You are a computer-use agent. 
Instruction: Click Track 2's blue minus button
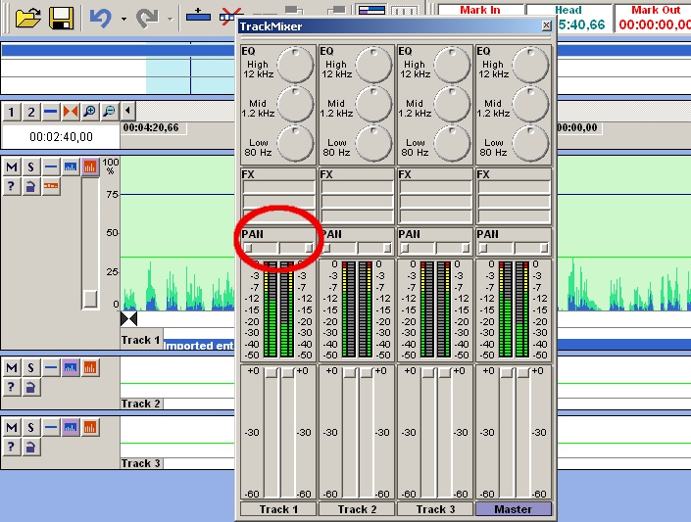coord(51,367)
